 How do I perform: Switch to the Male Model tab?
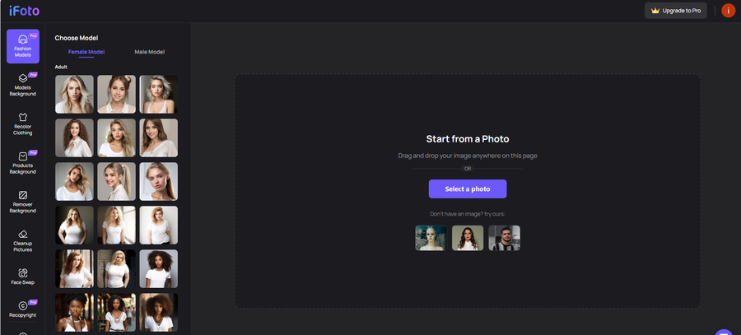149,52
